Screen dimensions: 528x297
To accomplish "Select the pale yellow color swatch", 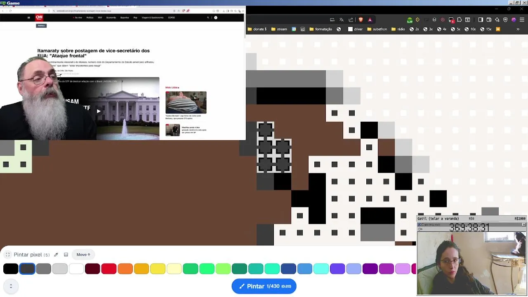I will click(174, 269).
